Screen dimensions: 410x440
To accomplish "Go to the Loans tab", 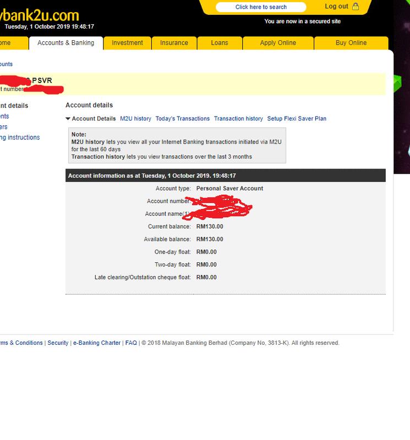I will point(220,43).
